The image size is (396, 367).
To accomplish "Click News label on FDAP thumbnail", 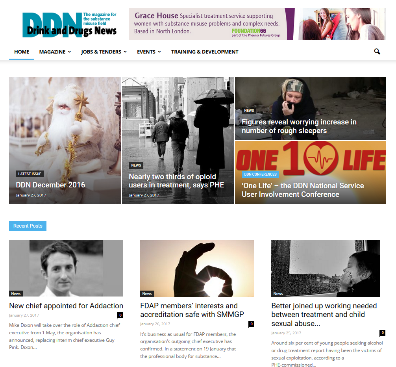I will click(147, 293).
